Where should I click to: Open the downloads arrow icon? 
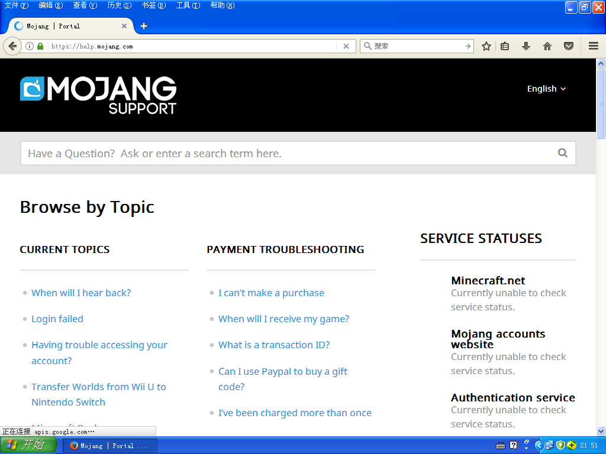tap(526, 46)
